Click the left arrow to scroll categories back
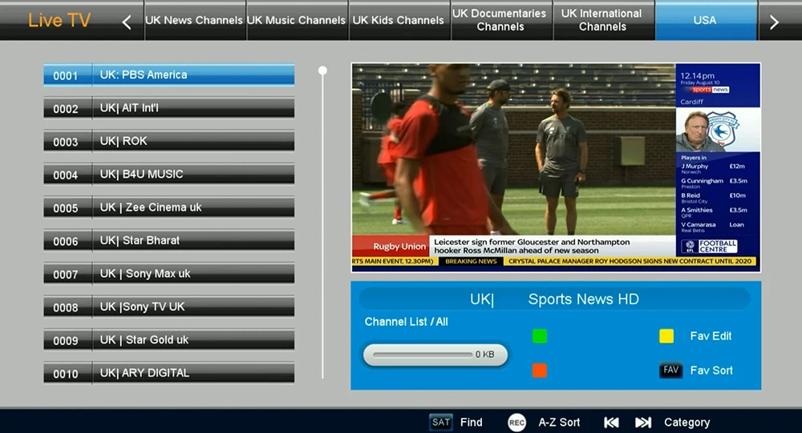Screen dimensions: 802x433 pyautogui.click(x=127, y=22)
